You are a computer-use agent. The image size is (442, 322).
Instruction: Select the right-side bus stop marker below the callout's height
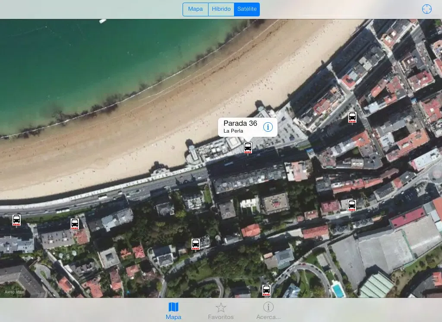(x=351, y=205)
